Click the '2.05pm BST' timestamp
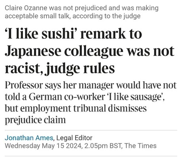Image resolution: width=182 pixels, height=165 pixels. click(x=103, y=146)
